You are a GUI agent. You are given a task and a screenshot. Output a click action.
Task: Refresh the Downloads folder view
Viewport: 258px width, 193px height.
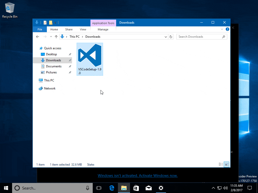[x=171, y=37]
